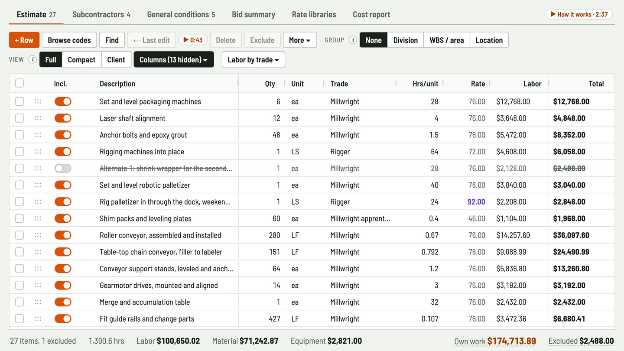624x351 pixels.
Task: Click the info icon next to VIEW
Action: pyautogui.click(x=32, y=59)
